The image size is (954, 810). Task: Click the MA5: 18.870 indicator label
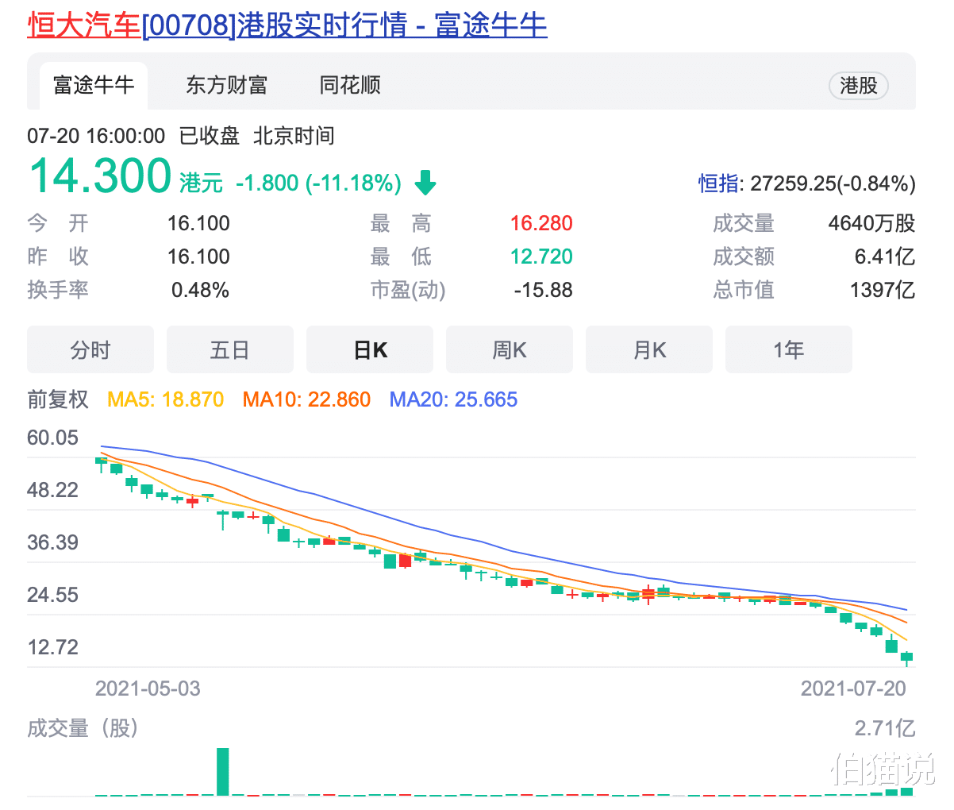pyautogui.click(x=166, y=399)
